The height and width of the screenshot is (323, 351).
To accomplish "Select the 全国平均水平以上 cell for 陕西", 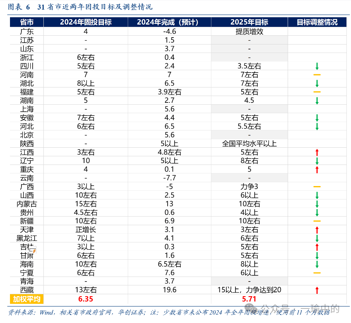I will (249, 143).
